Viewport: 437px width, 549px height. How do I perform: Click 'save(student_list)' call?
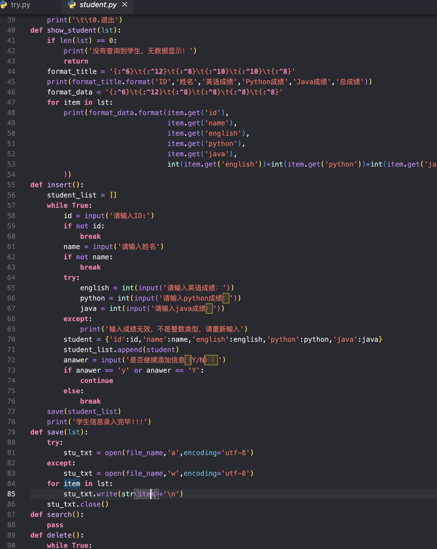coord(84,412)
